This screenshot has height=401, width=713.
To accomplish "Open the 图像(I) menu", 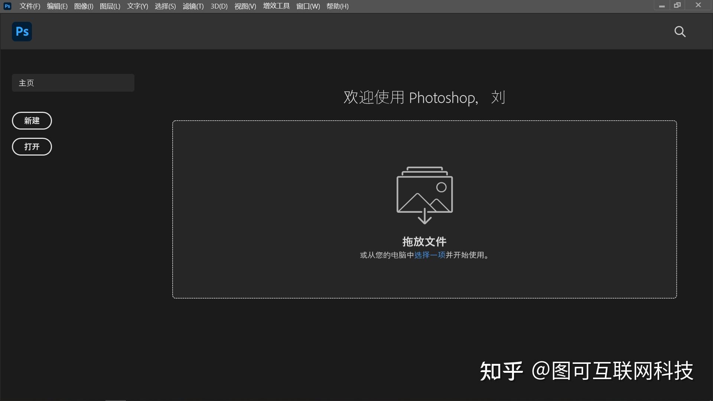I will (x=83, y=6).
